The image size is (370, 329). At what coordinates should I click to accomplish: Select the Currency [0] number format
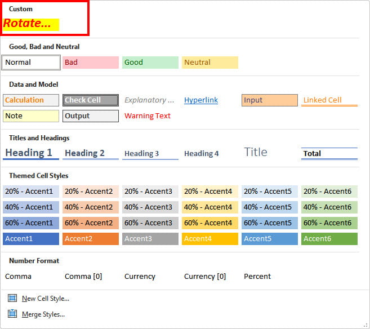tap(205, 276)
